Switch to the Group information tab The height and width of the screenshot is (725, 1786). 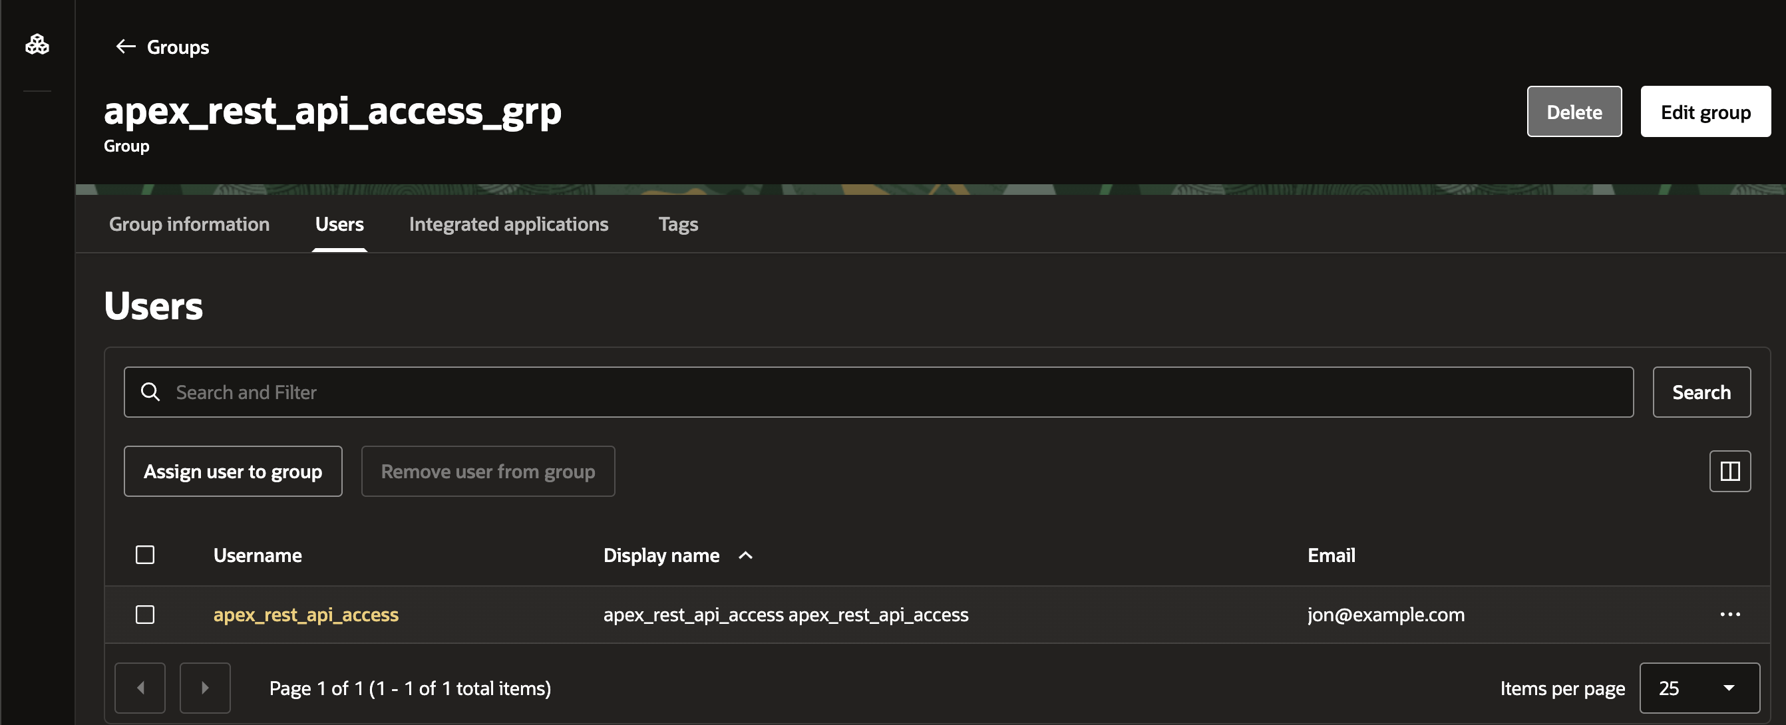pos(189,224)
